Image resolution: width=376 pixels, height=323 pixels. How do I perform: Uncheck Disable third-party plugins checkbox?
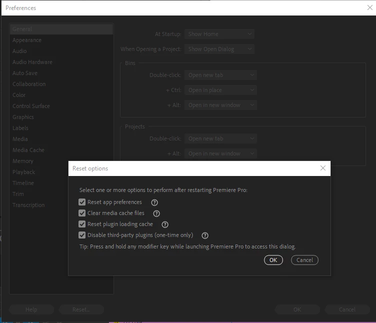click(82, 235)
